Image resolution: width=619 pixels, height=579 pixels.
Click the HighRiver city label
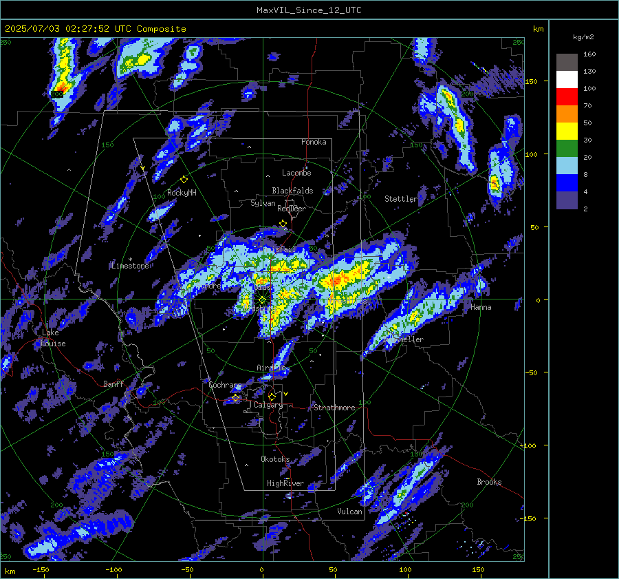[x=285, y=483]
